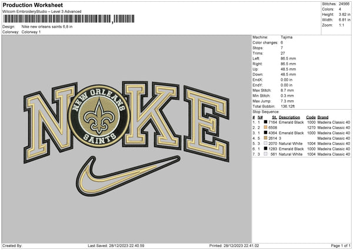This screenshot has width=353, height=250.
Task: Click the 'St.' column header
Action: click(x=274, y=117)
